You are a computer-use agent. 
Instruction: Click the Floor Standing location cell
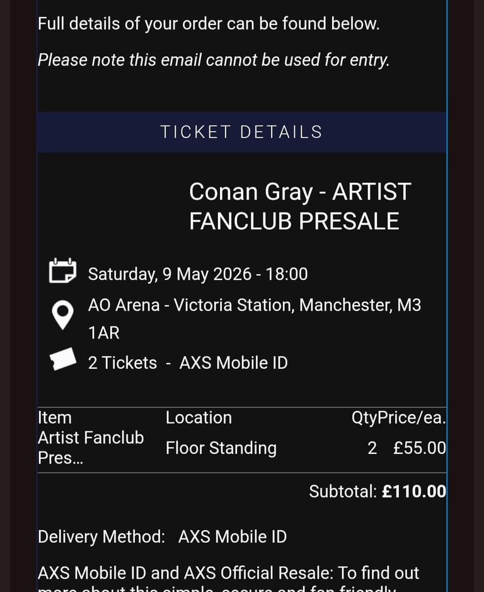(221, 448)
